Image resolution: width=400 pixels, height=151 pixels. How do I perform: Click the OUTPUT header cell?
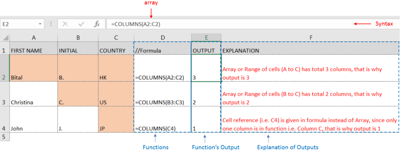point(206,48)
